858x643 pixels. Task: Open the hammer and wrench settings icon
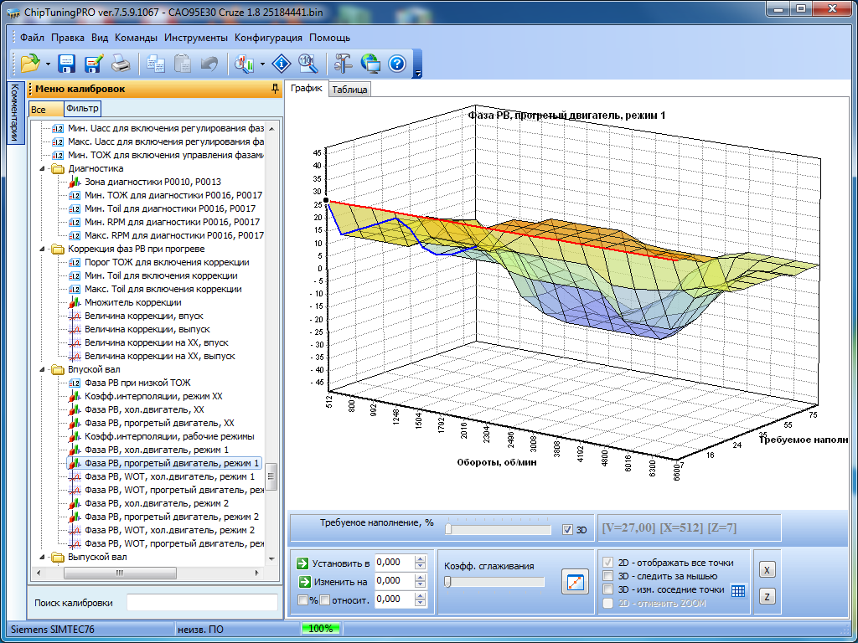[343, 64]
